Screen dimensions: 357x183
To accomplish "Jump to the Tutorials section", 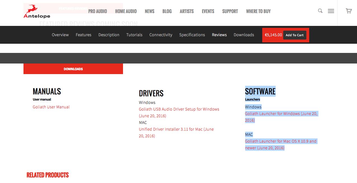I will click(x=134, y=35).
